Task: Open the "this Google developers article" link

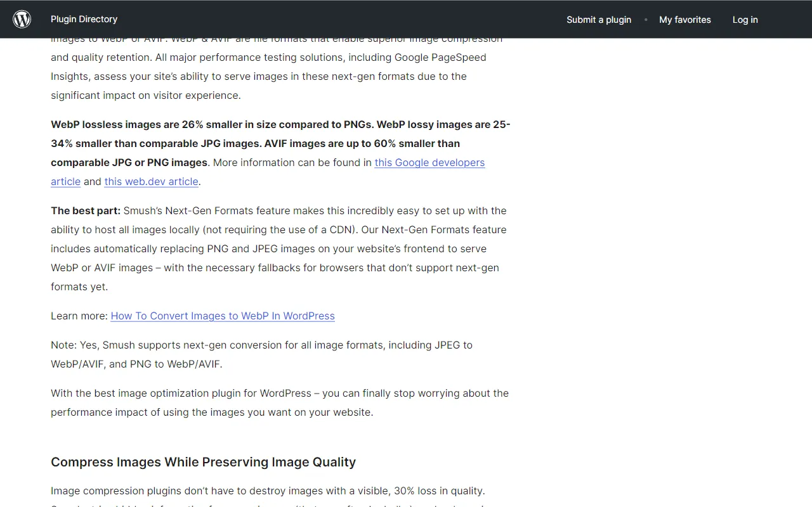Action: point(429,163)
